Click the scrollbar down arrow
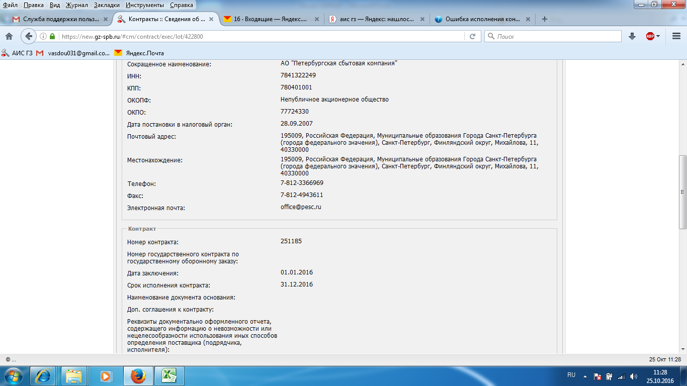687x386 pixels. tap(682, 349)
